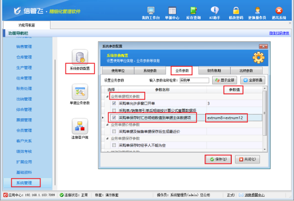Select the 功能导航窗 window tab

(x=27, y=25)
